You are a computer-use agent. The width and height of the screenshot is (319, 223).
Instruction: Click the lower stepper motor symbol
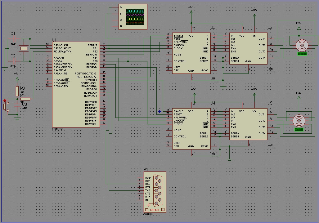coord(299,120)
